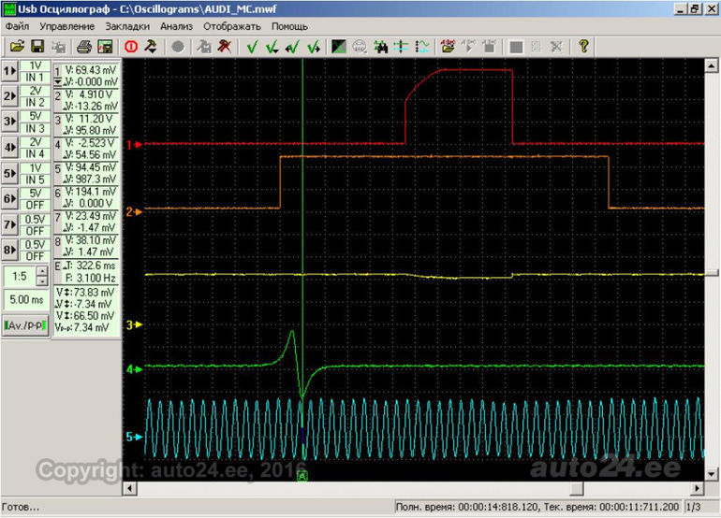This screenshot has height=518, width=721.
Task: Open the print preview icon next to the printer
Action: click(105, 47)
